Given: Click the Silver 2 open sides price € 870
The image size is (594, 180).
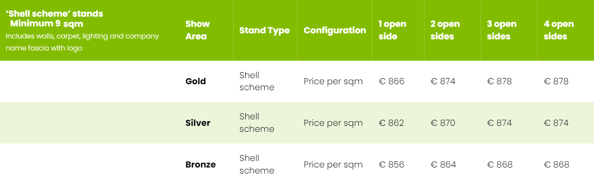Looking at the screenshot, I should click(x=443, y=123).
